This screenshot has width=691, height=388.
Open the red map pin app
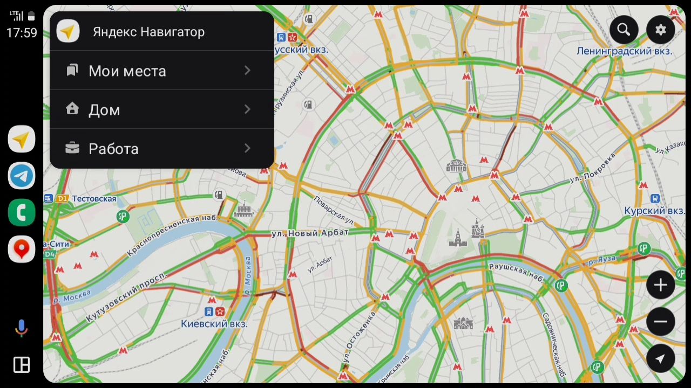[22, 249]
